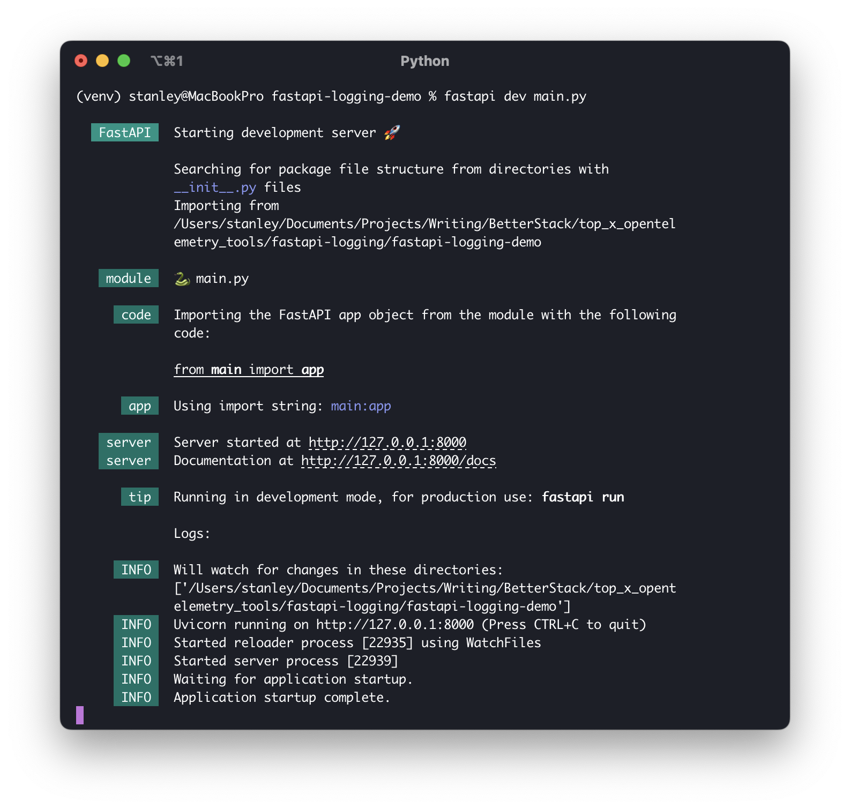Open the http://127.0.0.1:8000 server link
Viewport: 850px width, 809px height.
(x=387, y=443)
